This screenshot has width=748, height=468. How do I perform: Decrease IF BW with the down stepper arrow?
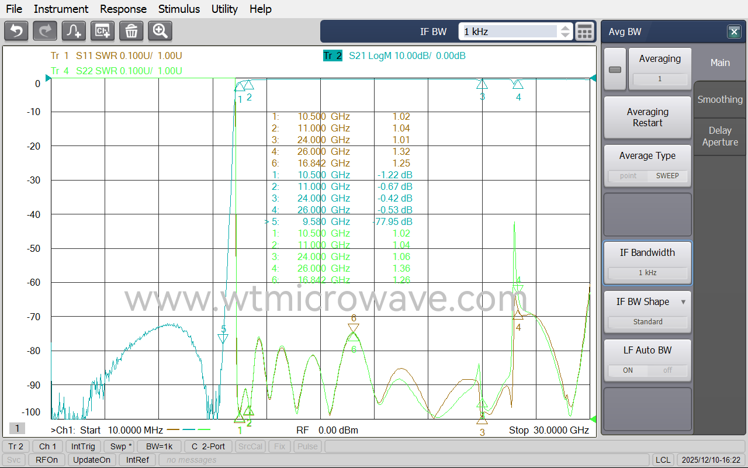[565, 36]
